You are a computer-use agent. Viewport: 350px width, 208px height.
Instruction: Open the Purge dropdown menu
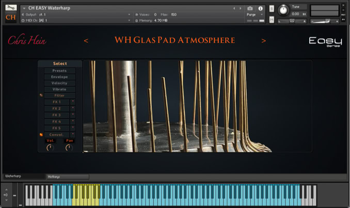pos(262,15)
